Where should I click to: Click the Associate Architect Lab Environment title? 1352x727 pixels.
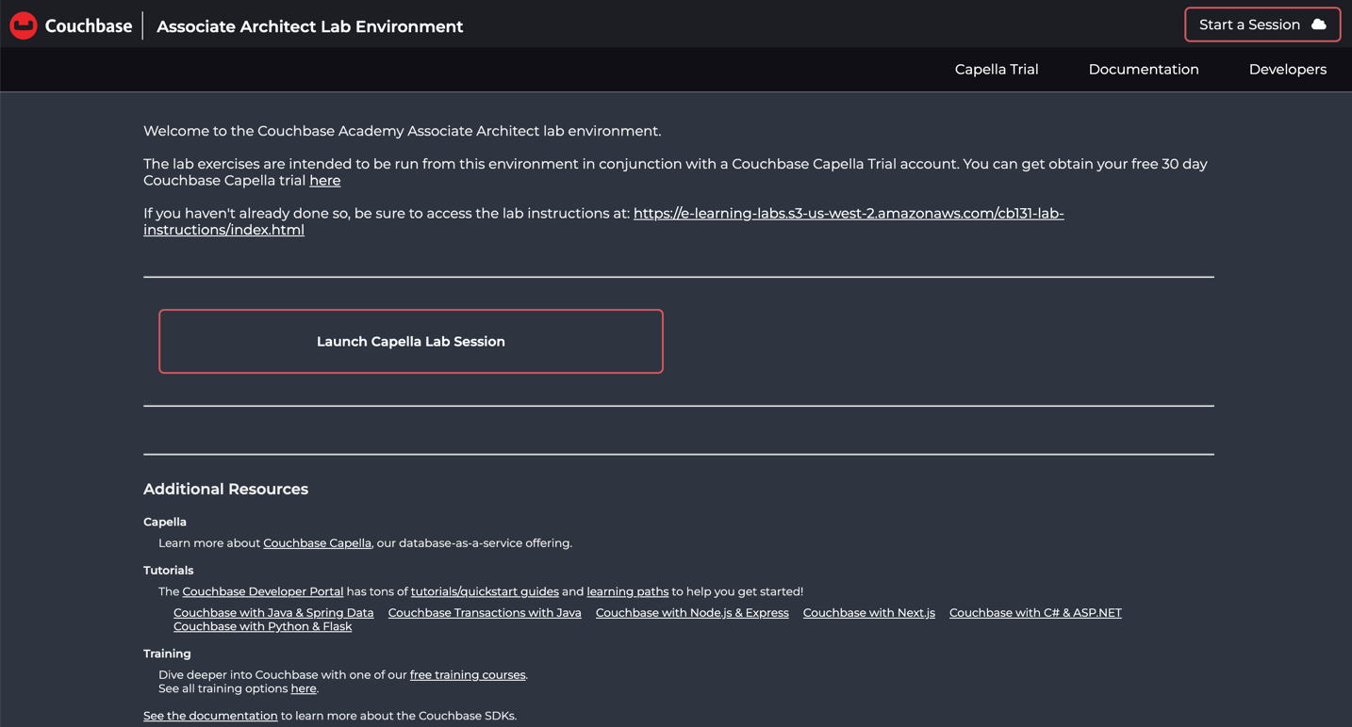(310, 26)
